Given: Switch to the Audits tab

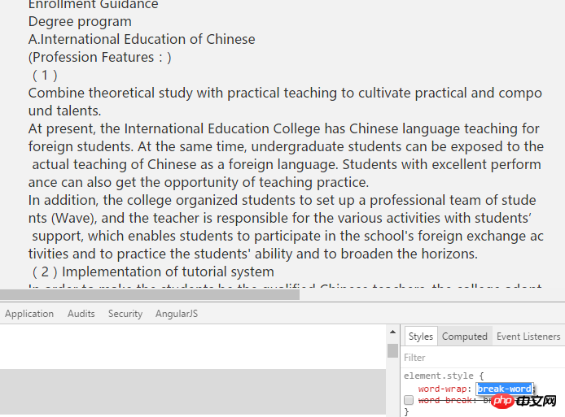Looking at the screenshot, I should pos(81,314).
